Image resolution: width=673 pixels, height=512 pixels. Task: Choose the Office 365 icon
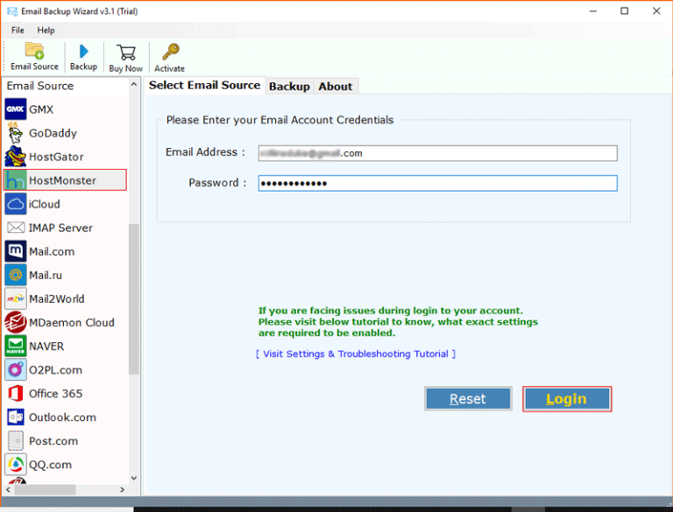pos(16,393)
